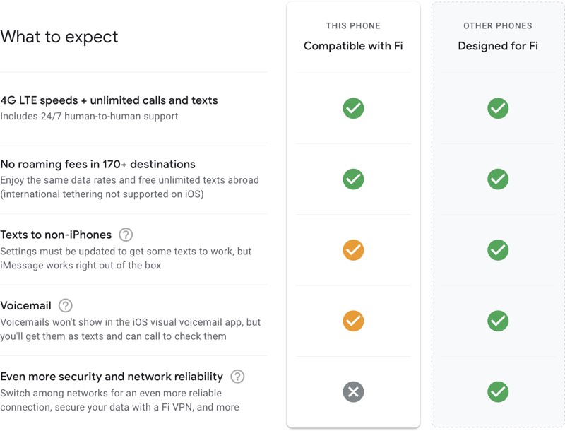Click orange check for Texts to non-iPhones
Image resolution: width=565 pixels, height=431 pixels.
353,250
